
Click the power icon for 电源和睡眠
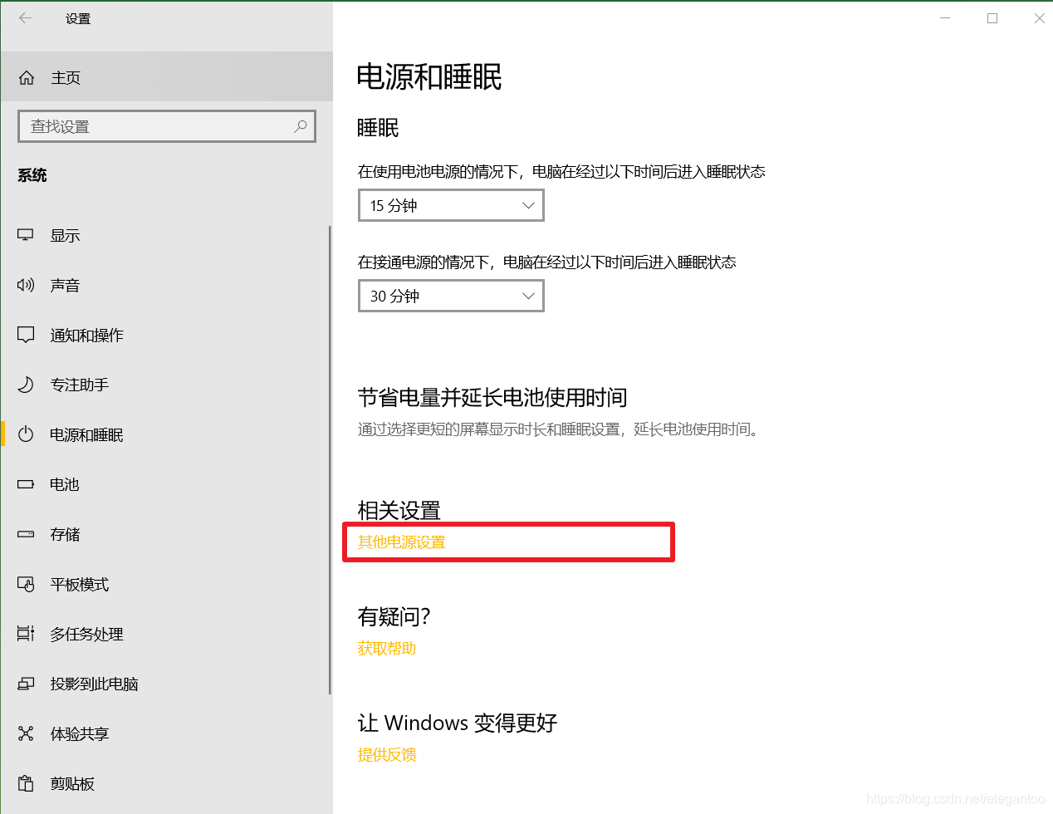(26, 434)
